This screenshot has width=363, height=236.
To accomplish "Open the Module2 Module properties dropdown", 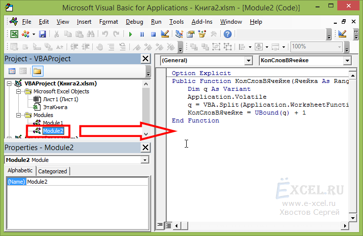I will click(x=145, y=160).
